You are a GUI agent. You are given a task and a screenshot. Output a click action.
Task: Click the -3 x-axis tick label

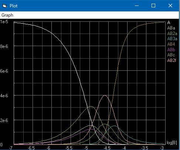click(x=162, y=148)
